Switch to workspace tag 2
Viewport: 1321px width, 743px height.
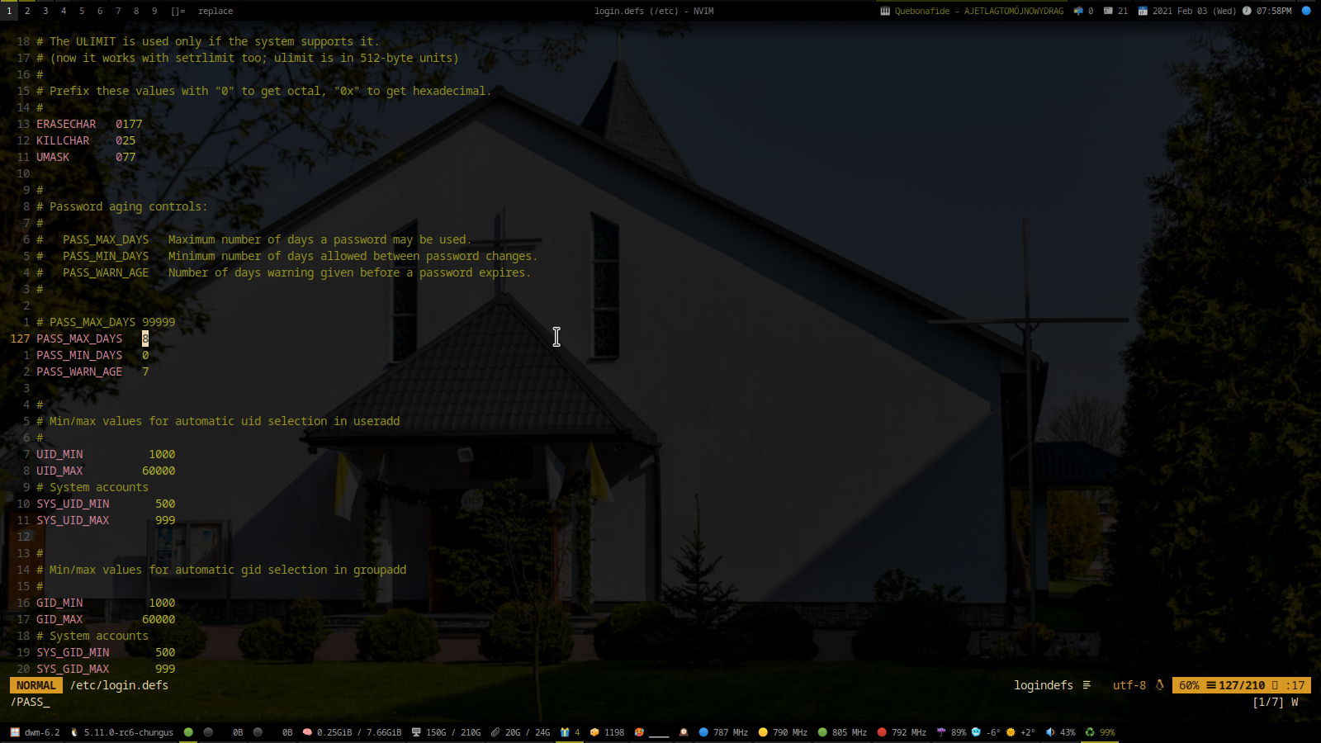click(27, 11)
